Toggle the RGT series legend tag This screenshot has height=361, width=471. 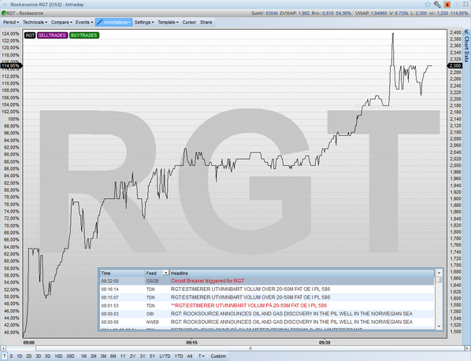pos(30,35)
